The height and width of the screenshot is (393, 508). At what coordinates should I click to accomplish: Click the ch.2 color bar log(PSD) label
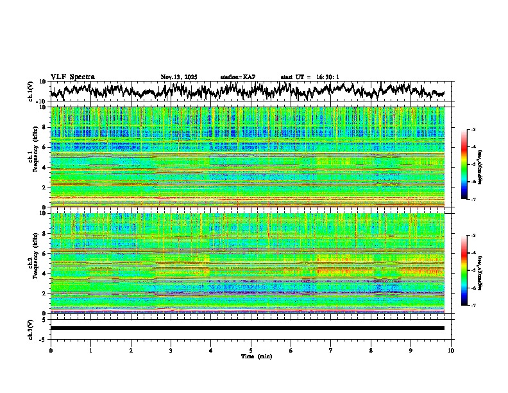click(x=480, y=273)
